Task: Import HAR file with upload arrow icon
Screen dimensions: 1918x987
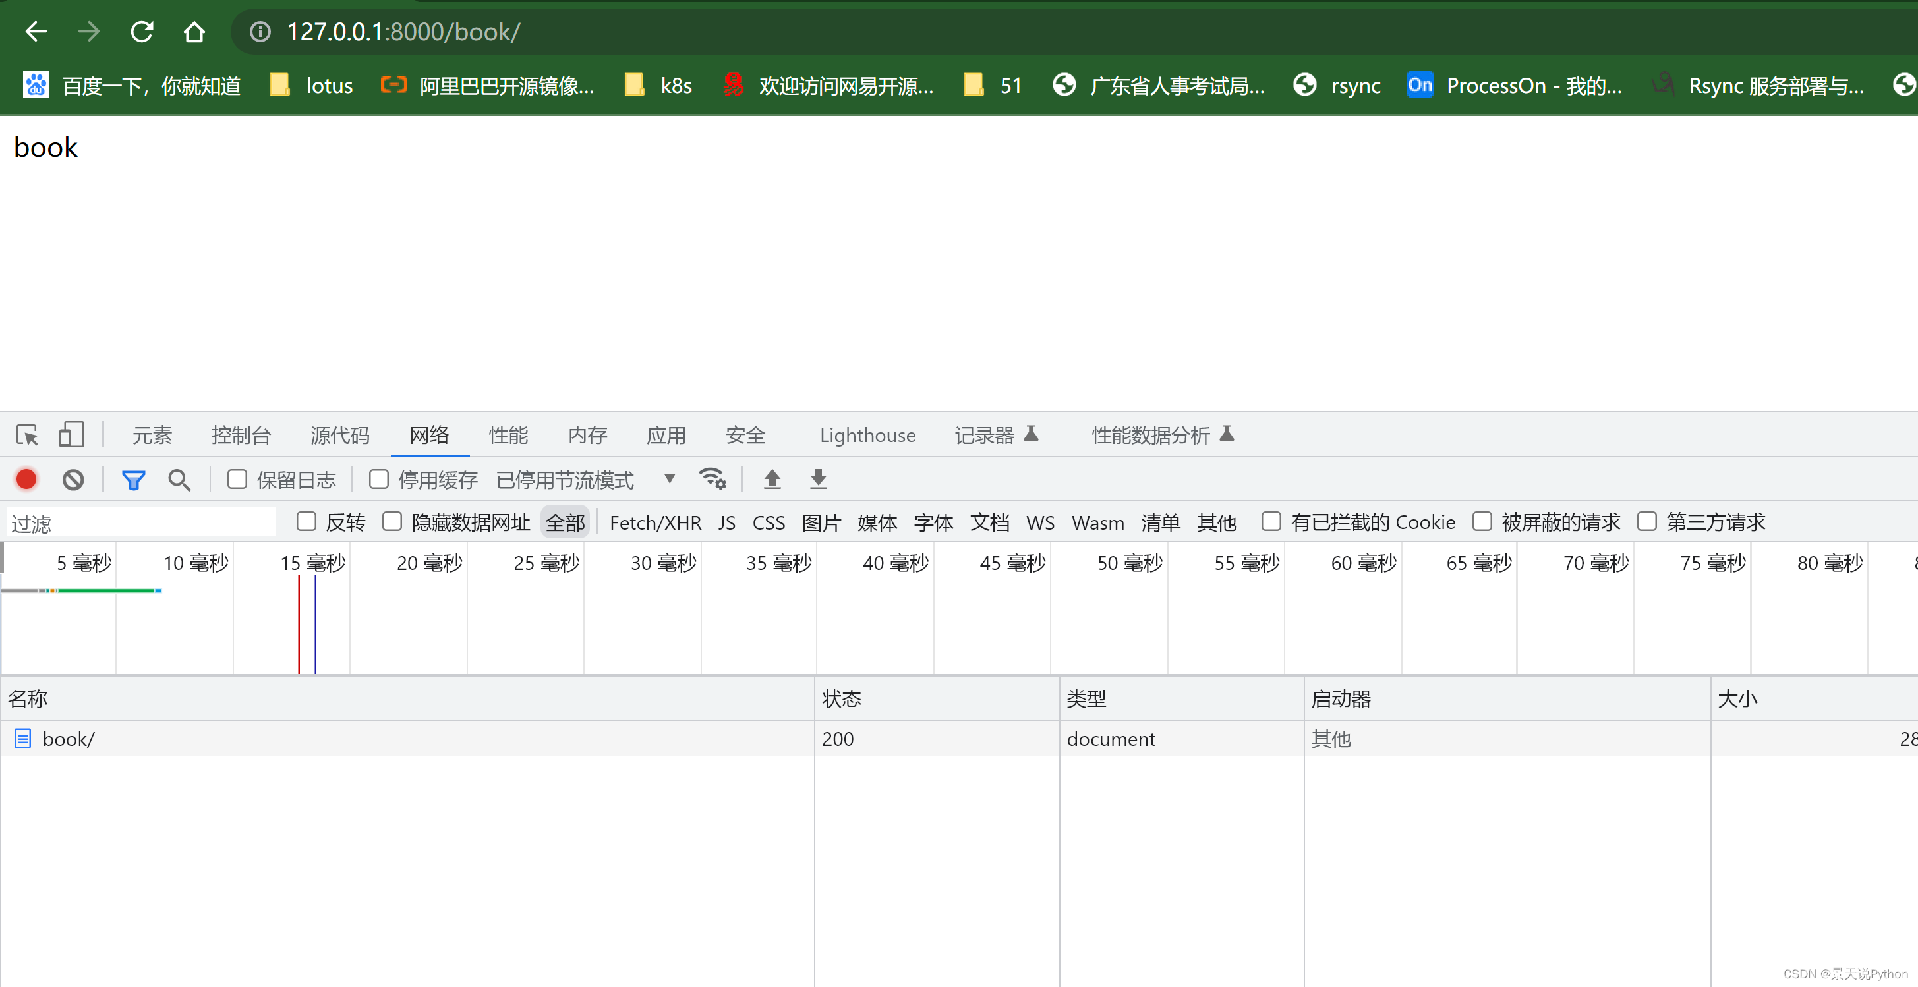Action: [772, 478]
